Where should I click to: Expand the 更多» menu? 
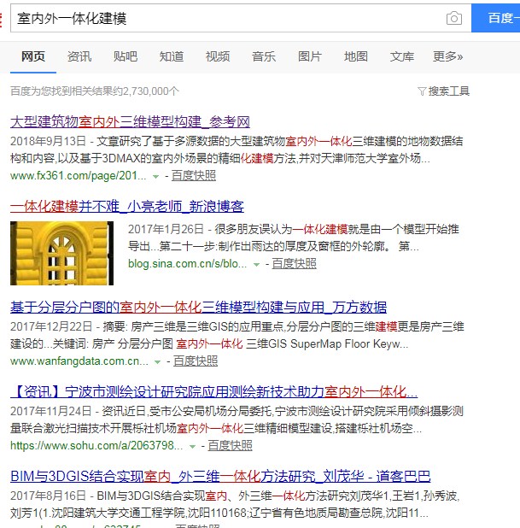[447, 56]
